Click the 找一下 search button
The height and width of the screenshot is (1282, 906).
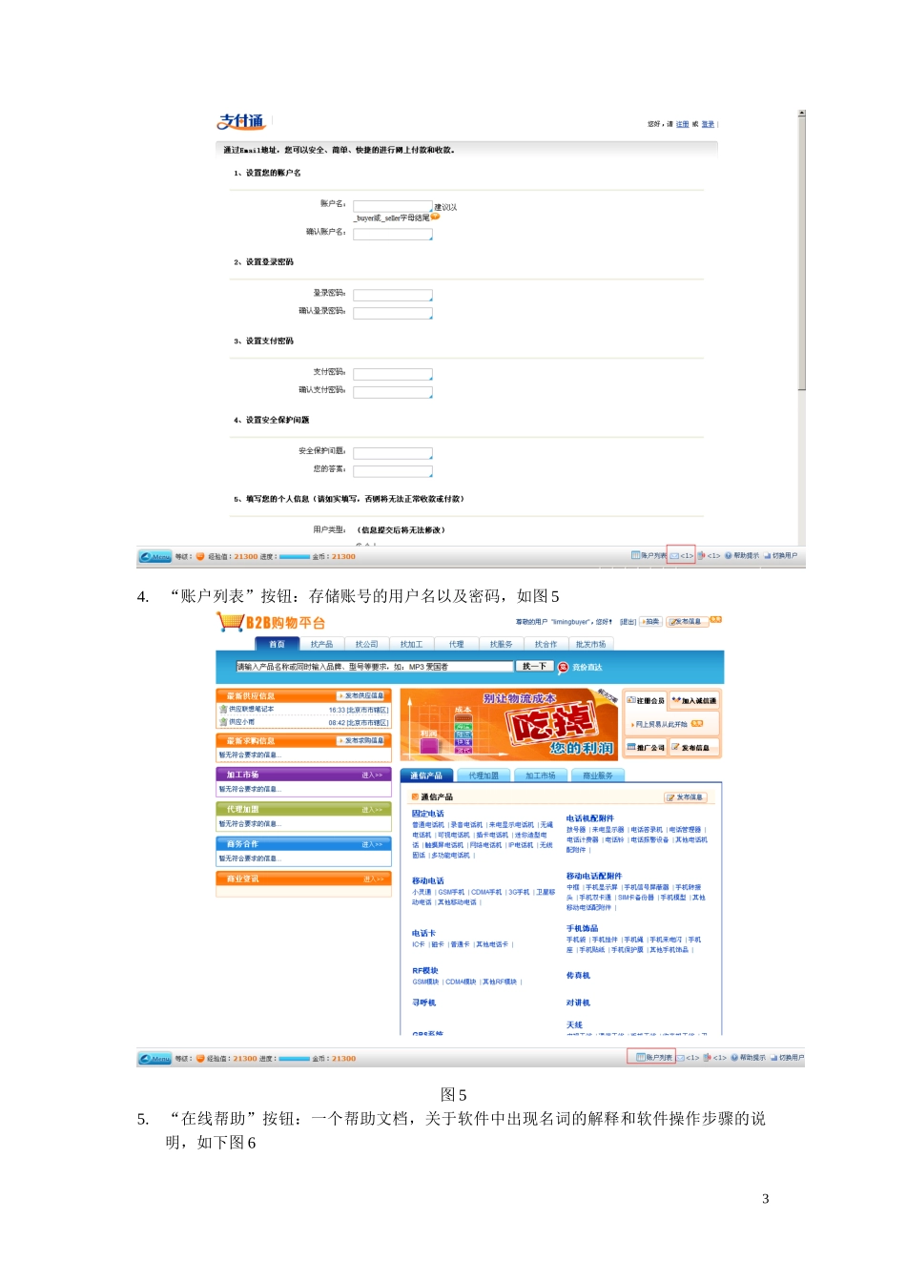pos(535,666)
